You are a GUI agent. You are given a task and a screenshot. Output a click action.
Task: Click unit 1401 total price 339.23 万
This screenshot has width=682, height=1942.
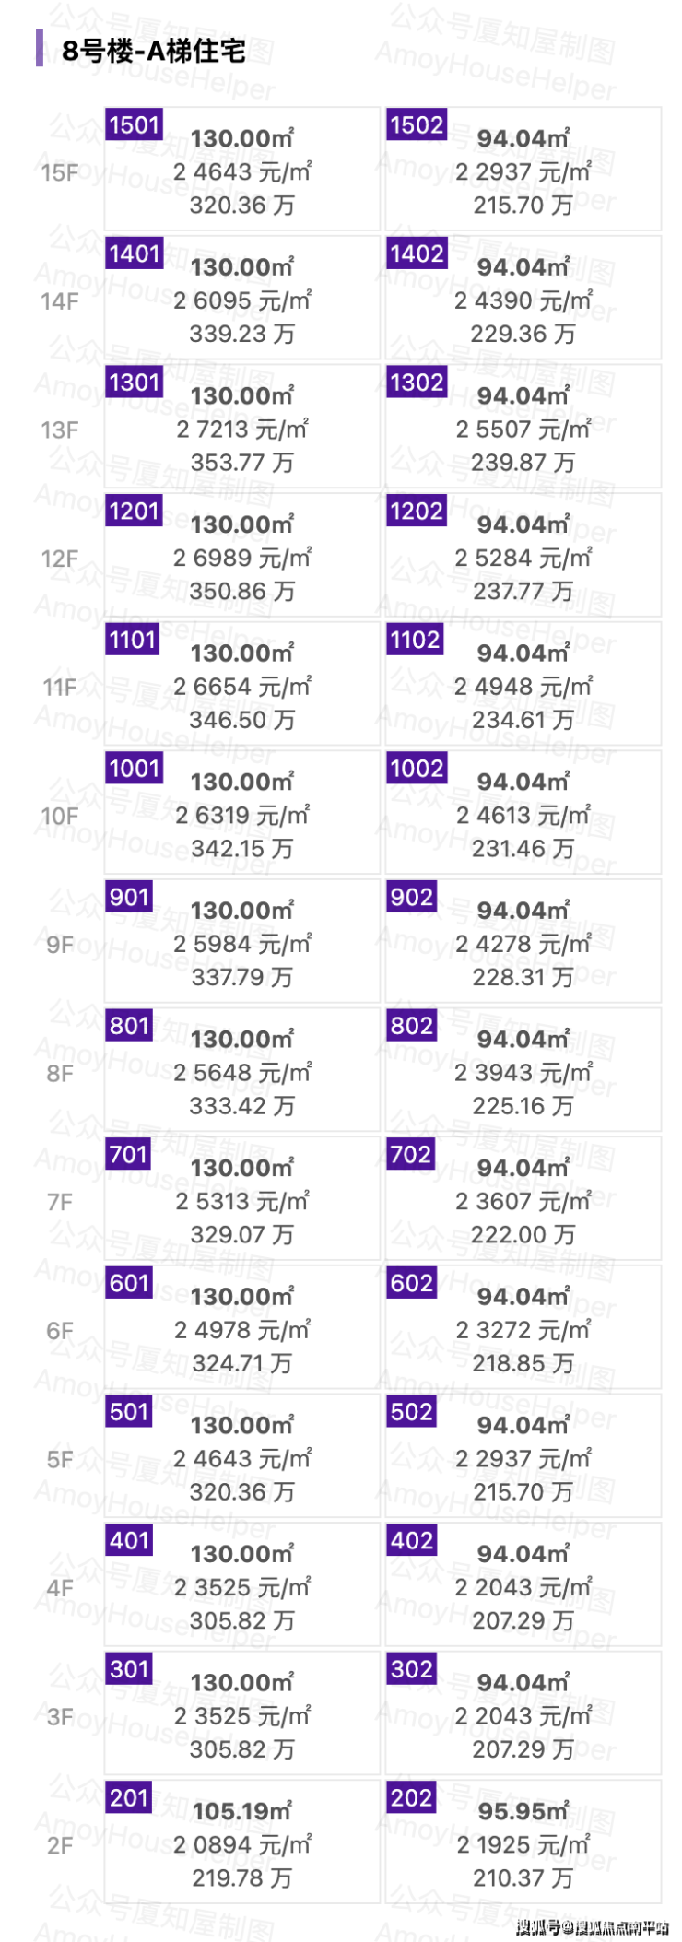242,334
